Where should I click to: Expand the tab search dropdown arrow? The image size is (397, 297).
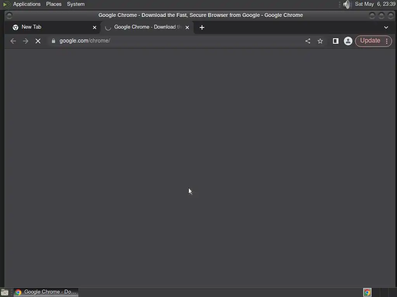pos(386,27)
